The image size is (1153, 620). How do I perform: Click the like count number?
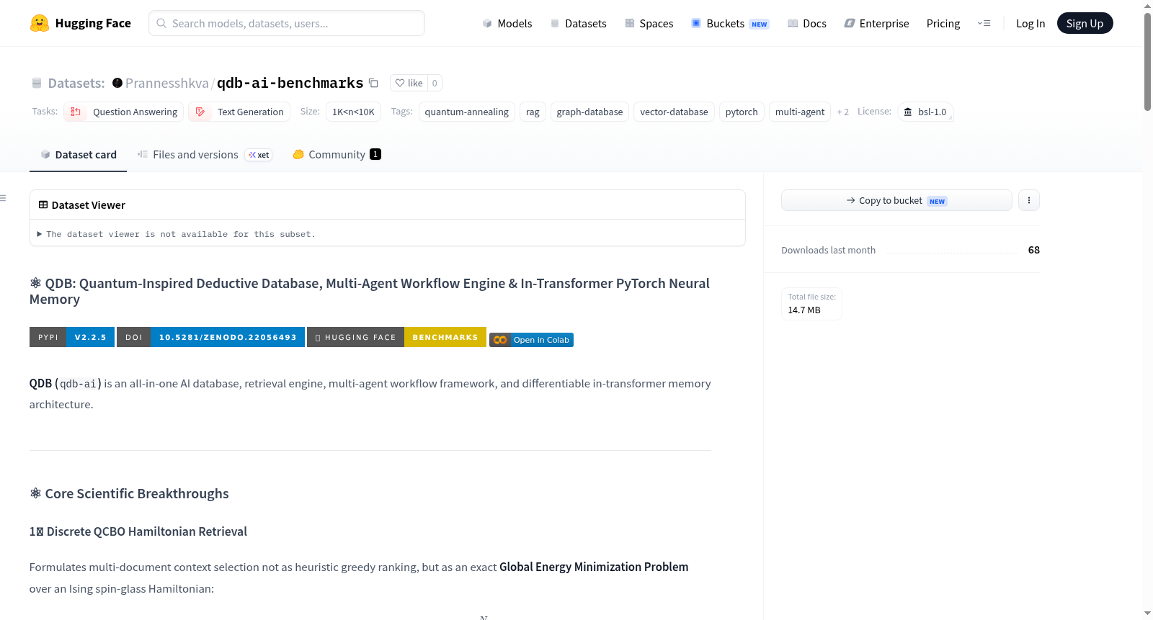click(435, 83)
